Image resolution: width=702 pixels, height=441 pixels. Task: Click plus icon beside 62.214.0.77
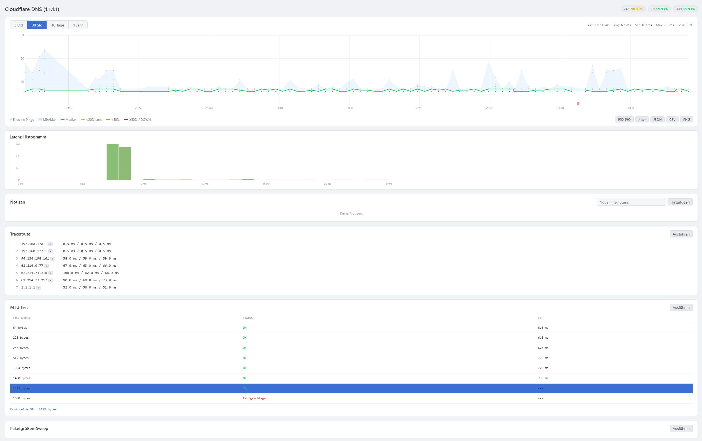(x=46, y=266)
